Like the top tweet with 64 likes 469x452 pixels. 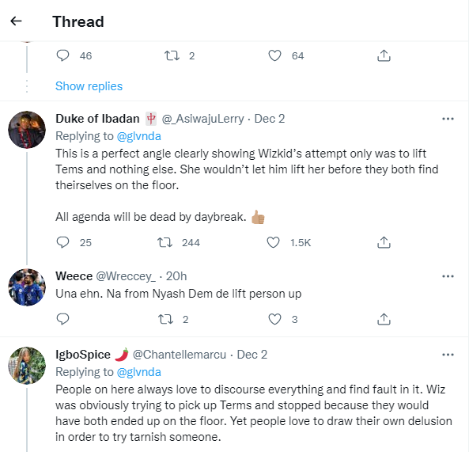pos(274,55)
